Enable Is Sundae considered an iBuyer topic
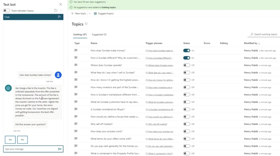This screenshot has height=156, width=280. [x=187, y=109]
